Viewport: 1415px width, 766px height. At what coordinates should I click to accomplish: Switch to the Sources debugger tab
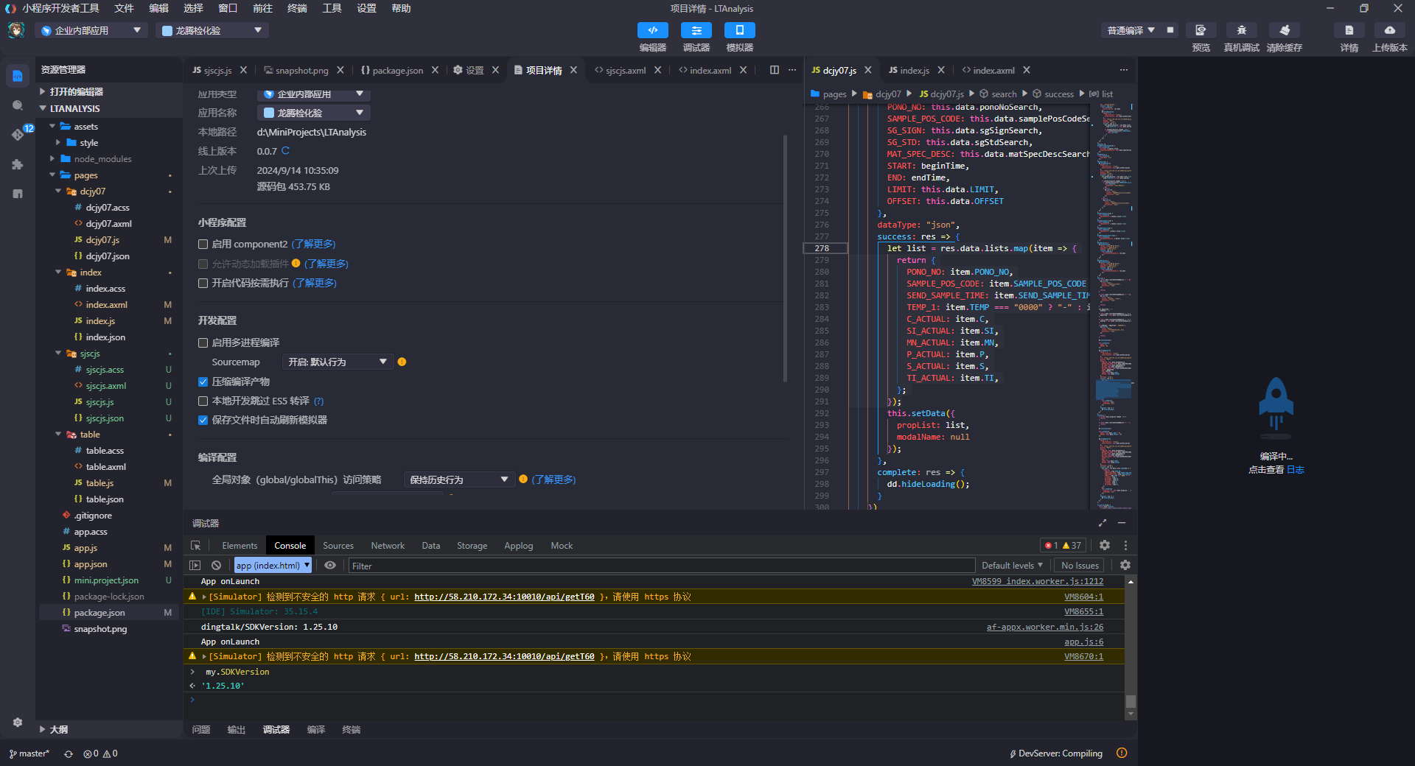(x=338, y=546)
